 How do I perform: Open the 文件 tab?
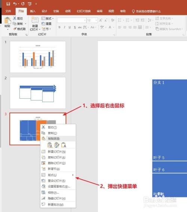[x=8, y=11]
